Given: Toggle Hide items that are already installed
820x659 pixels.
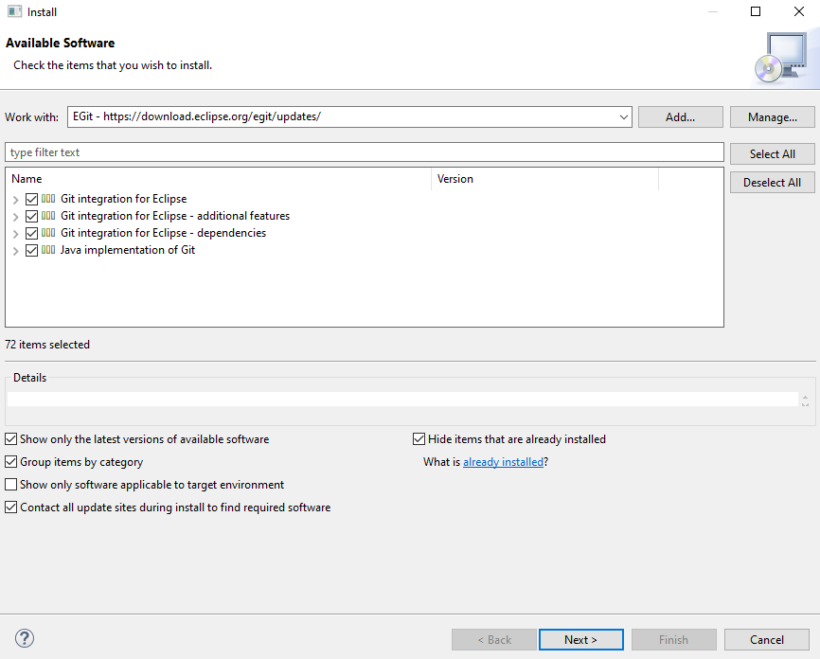Looking at the screenshot, I should pos(419,438).
